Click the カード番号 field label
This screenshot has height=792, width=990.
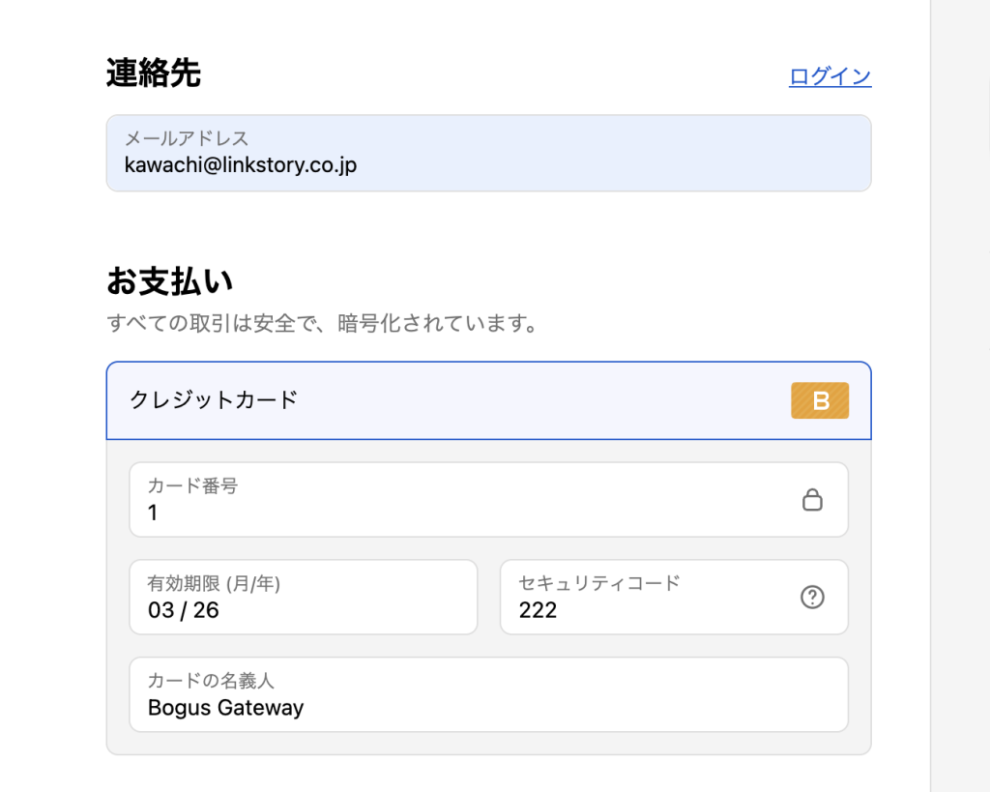coord(192,485)
